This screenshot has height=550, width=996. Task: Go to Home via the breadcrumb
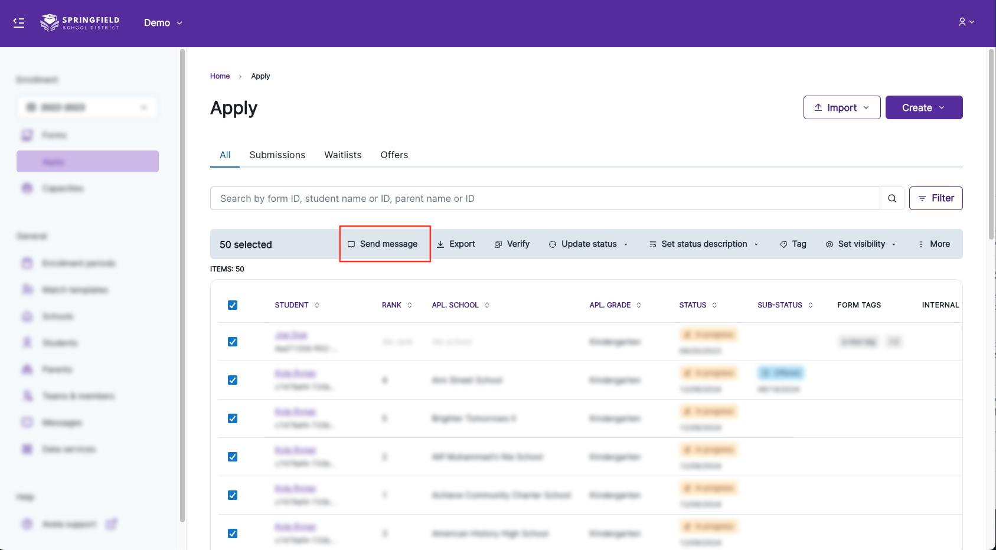pos(220,76)
